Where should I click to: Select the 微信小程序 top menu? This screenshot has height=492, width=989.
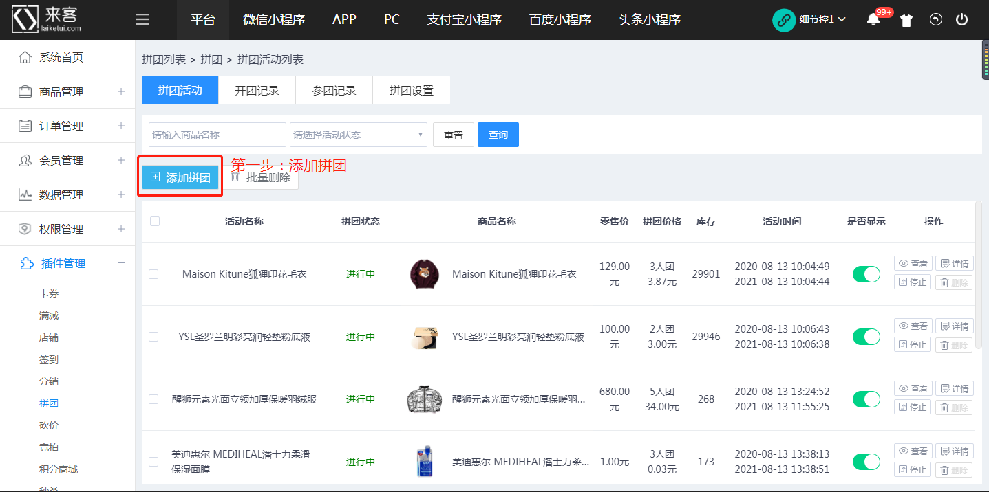coord(274,19)
